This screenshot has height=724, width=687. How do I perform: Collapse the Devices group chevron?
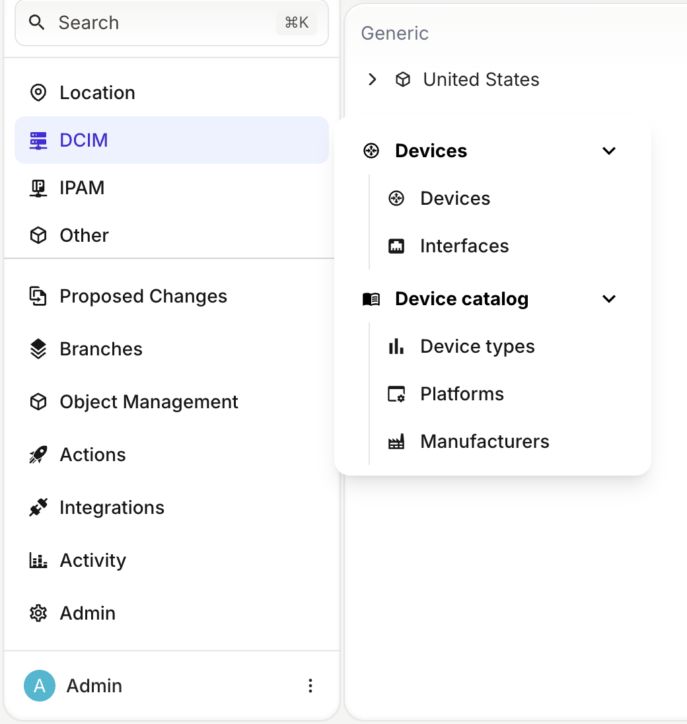coord(609,151)
